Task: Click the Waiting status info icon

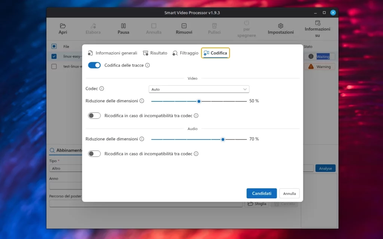Action: point(311,56)
